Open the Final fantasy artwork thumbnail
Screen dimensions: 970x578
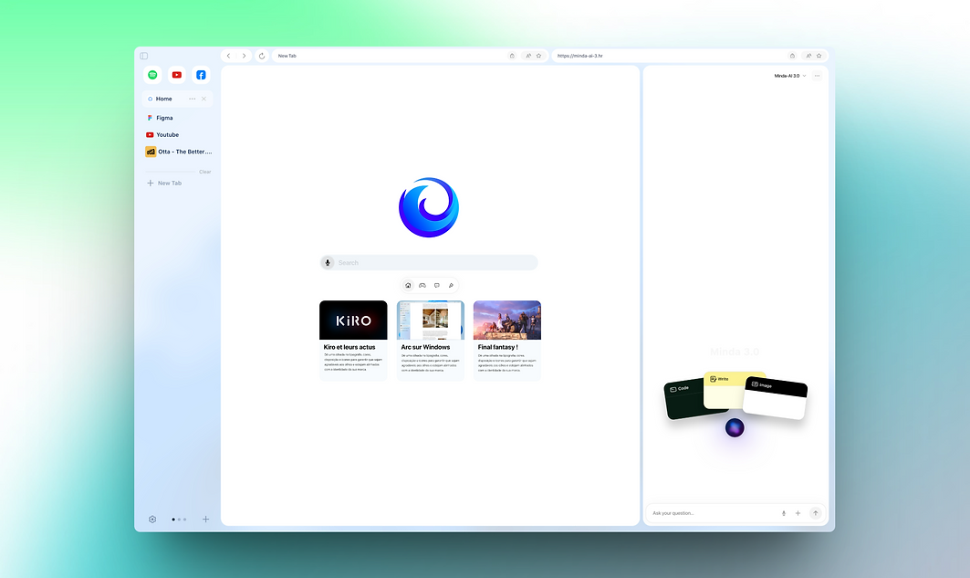(507, 320)
